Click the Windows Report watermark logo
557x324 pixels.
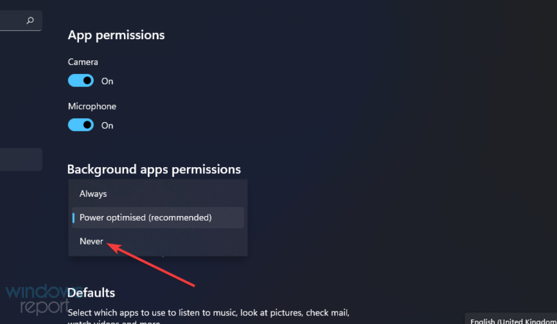click(x=37, y=300)
